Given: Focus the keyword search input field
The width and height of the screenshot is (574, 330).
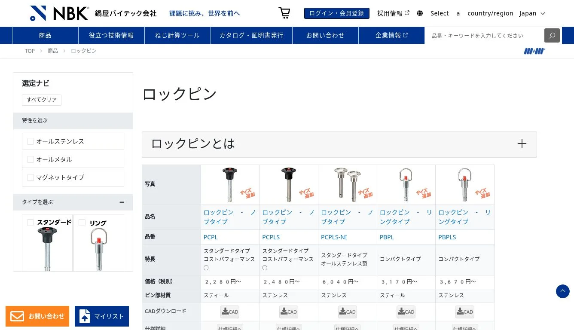Looking at the screenshot, I should point(485,36).
